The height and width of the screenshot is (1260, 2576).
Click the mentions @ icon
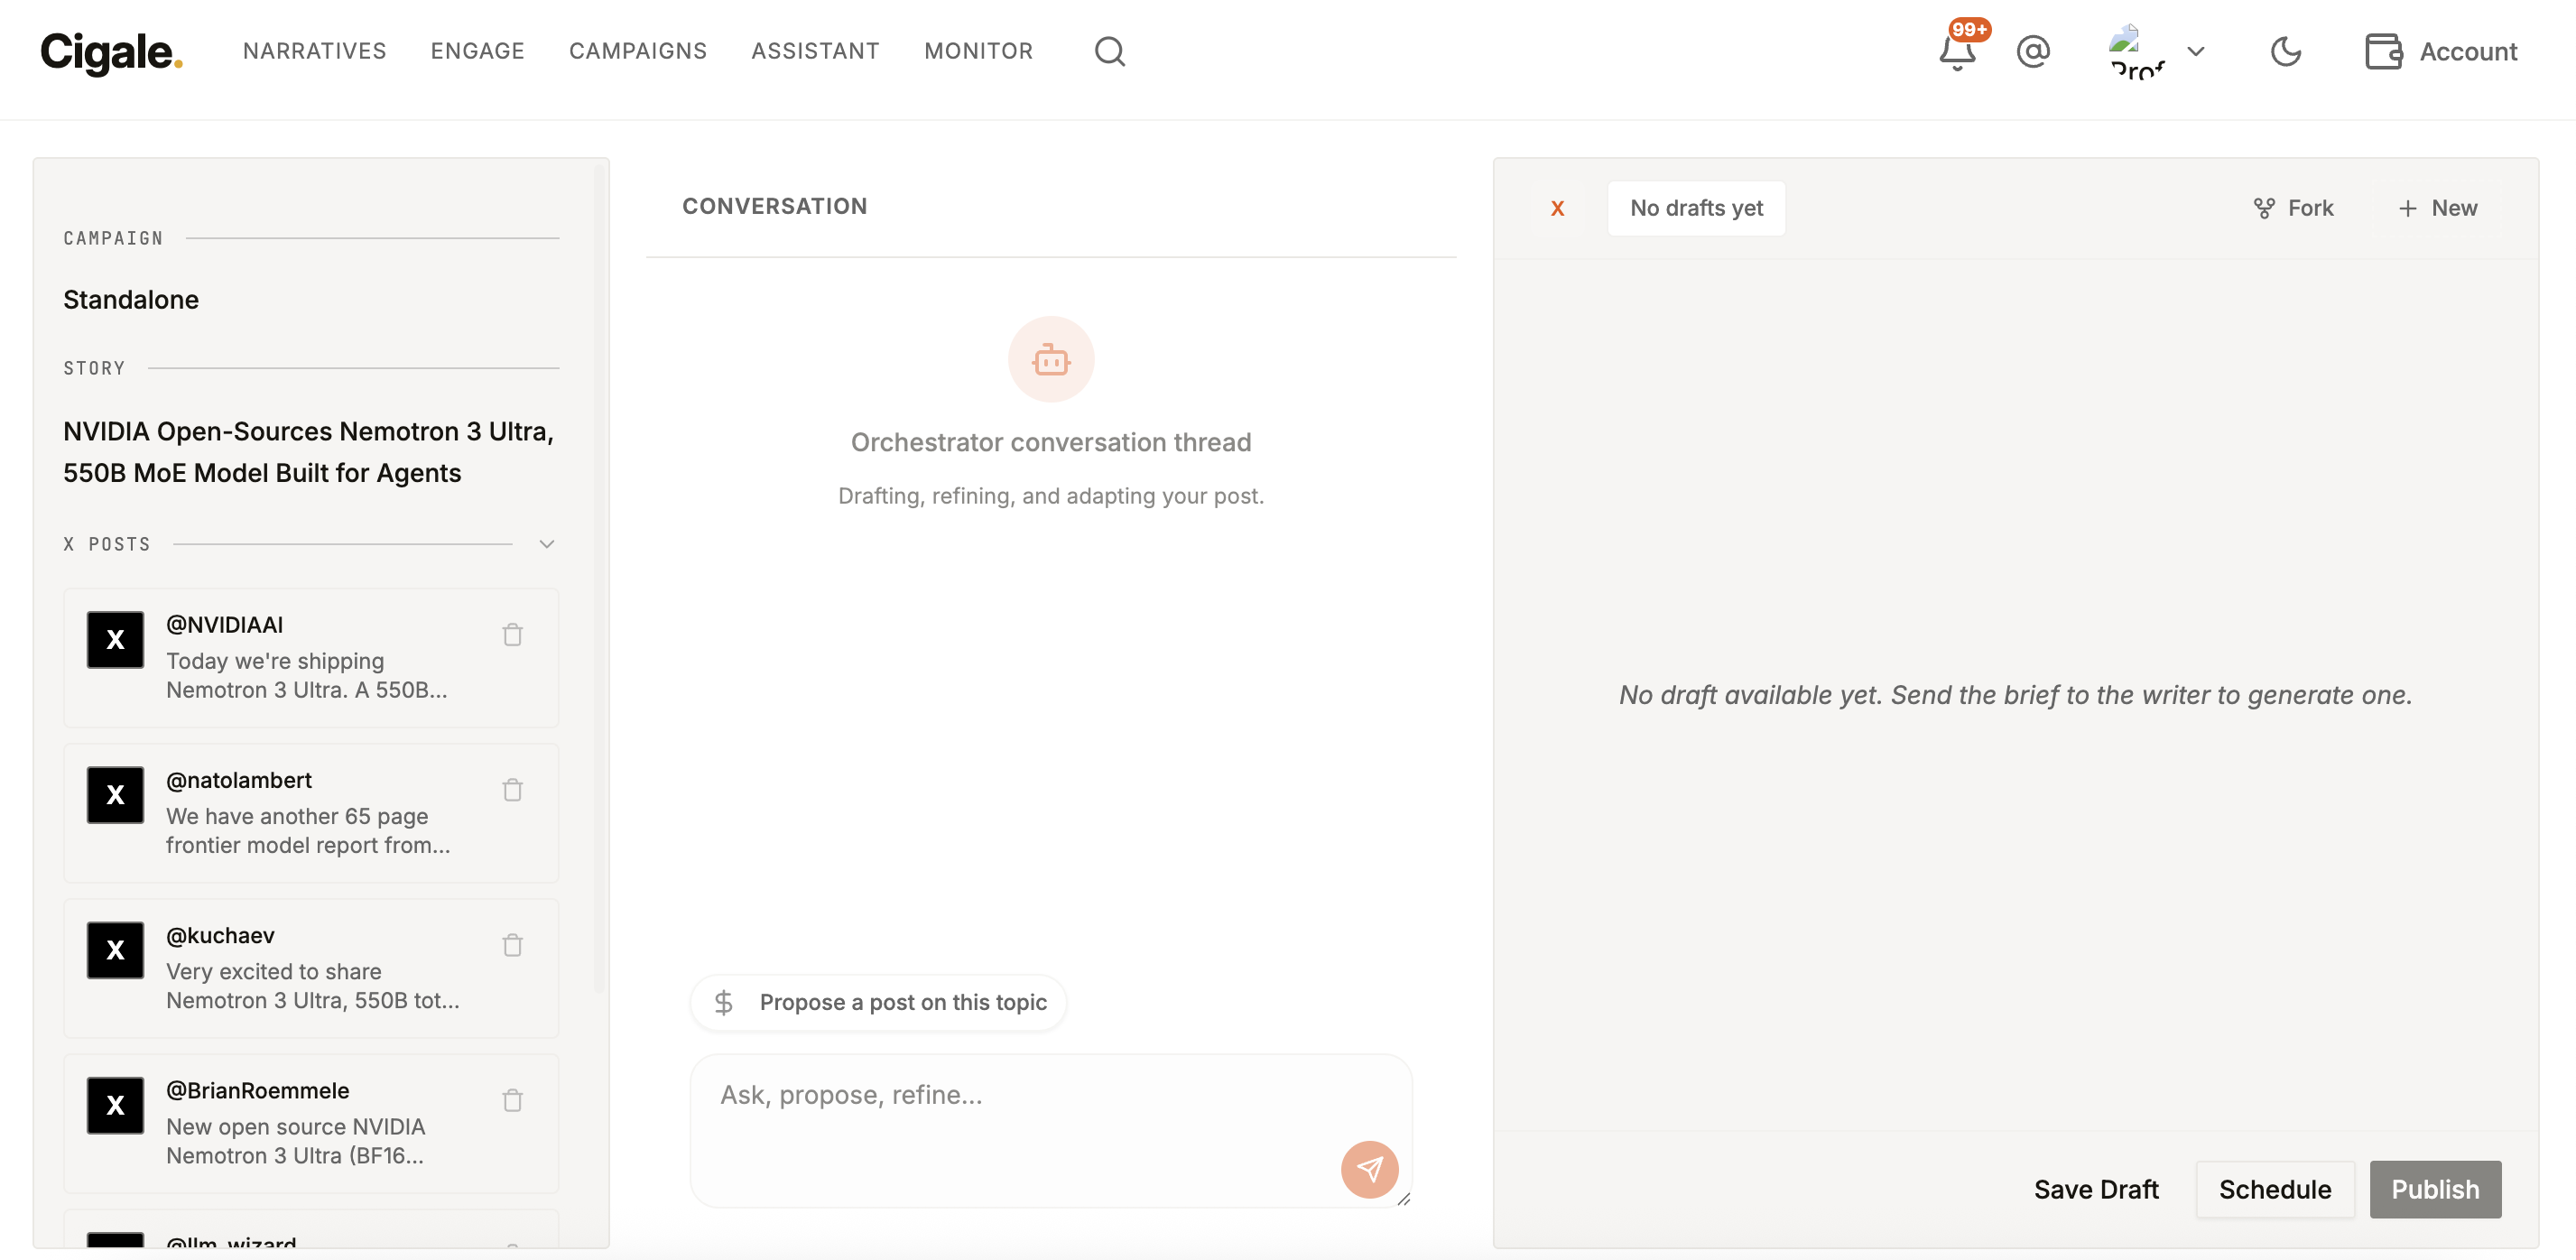(x=2033, y=51)
